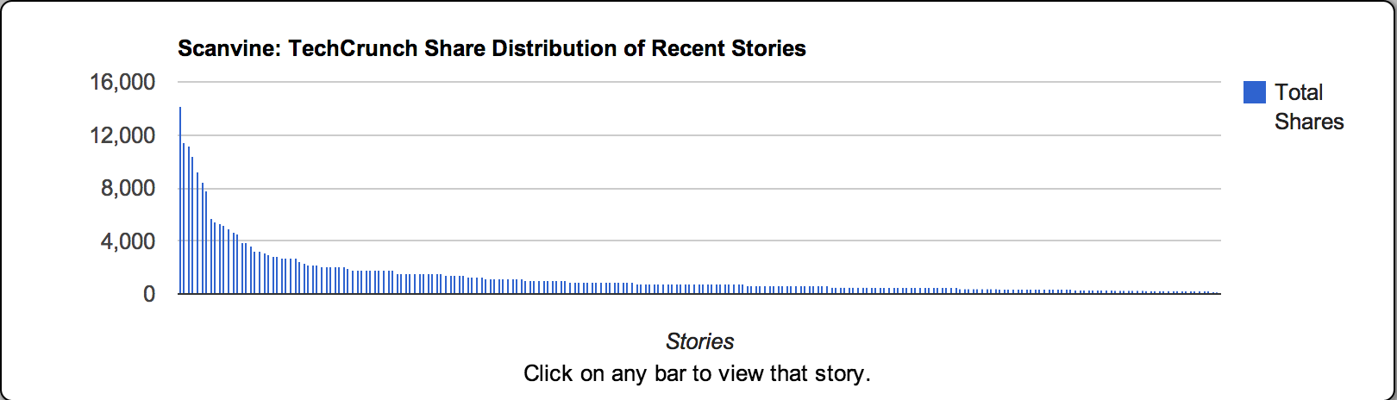
Task: Select the "Total Shares" legend label
Action: [1308, 107]
